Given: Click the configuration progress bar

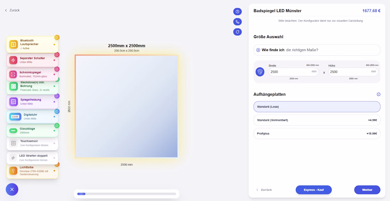Looking at the screenshot, I should tap(127, 194).
